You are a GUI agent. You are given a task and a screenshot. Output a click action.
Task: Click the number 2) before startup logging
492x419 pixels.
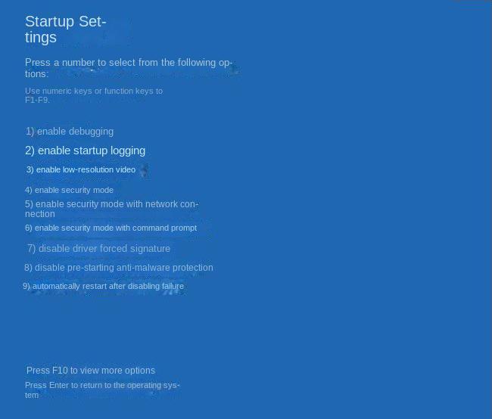tap(30, 151)
